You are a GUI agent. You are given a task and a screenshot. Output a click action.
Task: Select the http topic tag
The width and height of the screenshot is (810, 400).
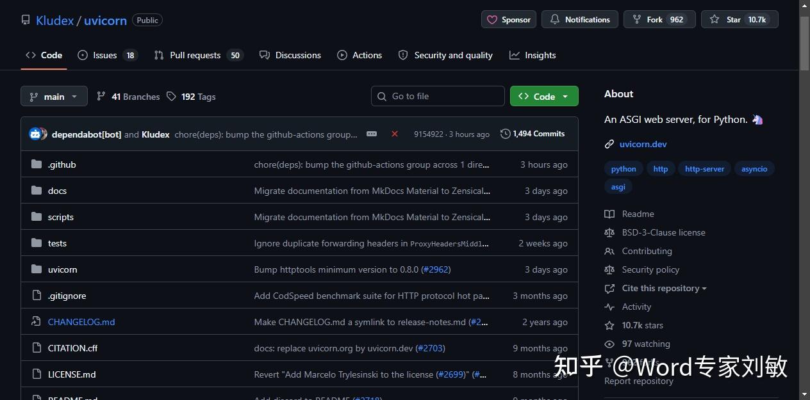click(661, 169)
